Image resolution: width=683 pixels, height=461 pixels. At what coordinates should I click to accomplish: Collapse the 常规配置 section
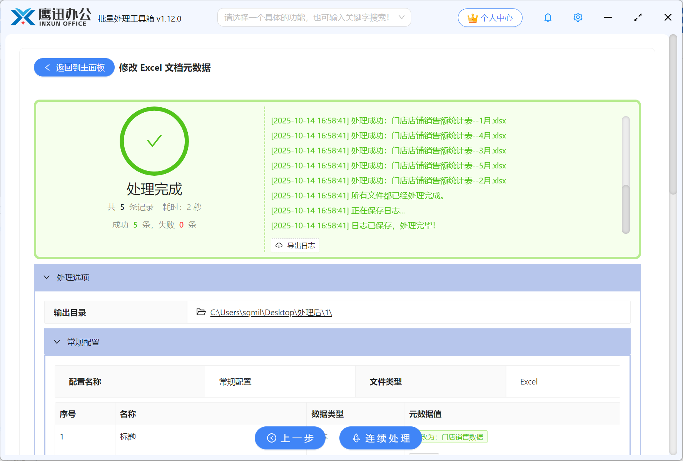[x=57, y=342]
